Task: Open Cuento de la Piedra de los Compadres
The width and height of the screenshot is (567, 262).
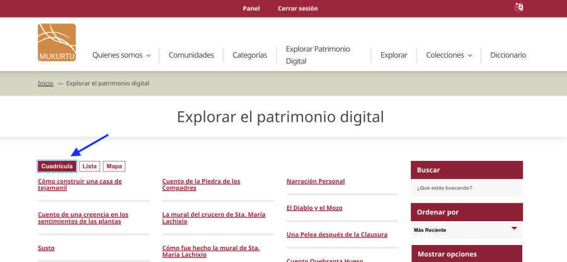Action: pos(201,185)
